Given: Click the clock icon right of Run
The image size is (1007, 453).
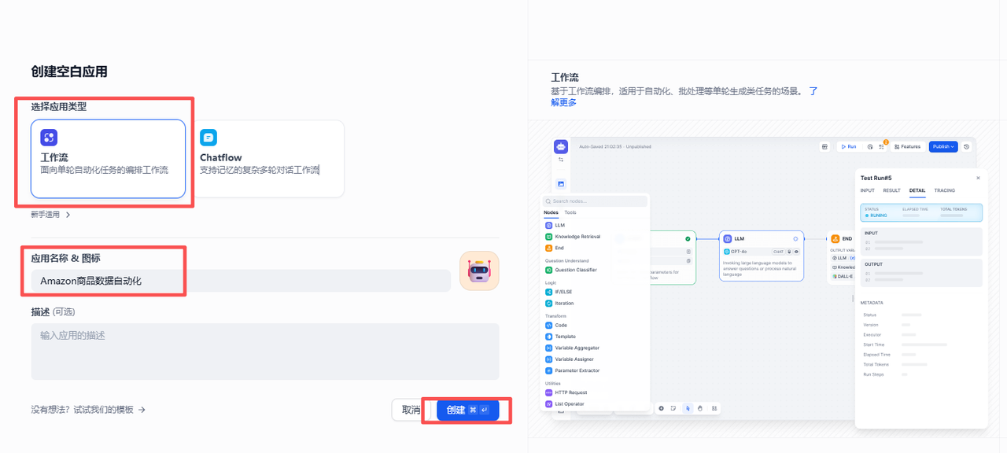Looking at the screenshot, I should pyautogui.click(x=870, y=146).
